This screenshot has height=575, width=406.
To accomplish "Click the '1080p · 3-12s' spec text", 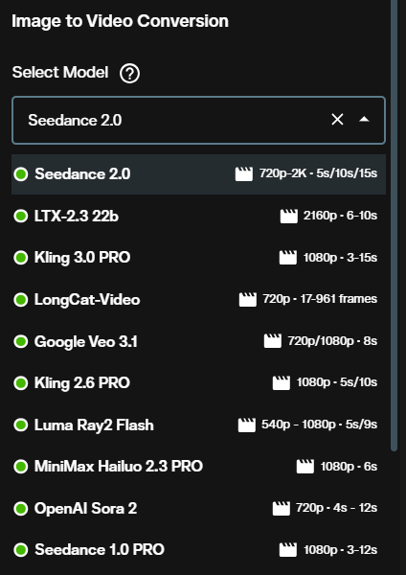I will 341,550.
